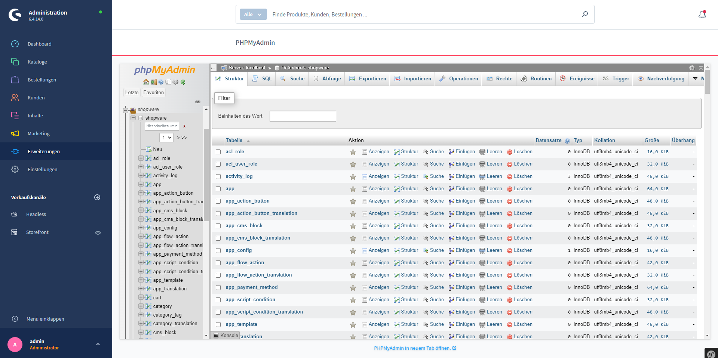
Task: Check the acl_role table checkbox
Action: (x=218, y=152)
